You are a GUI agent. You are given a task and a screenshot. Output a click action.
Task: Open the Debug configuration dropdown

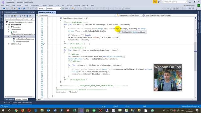(41, 8)
